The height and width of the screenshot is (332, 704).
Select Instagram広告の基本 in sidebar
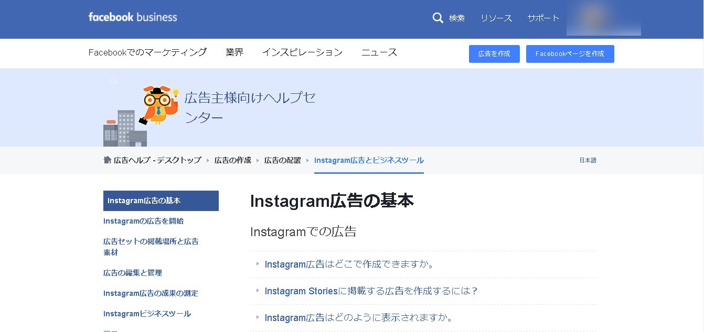(x=161, y=201)
